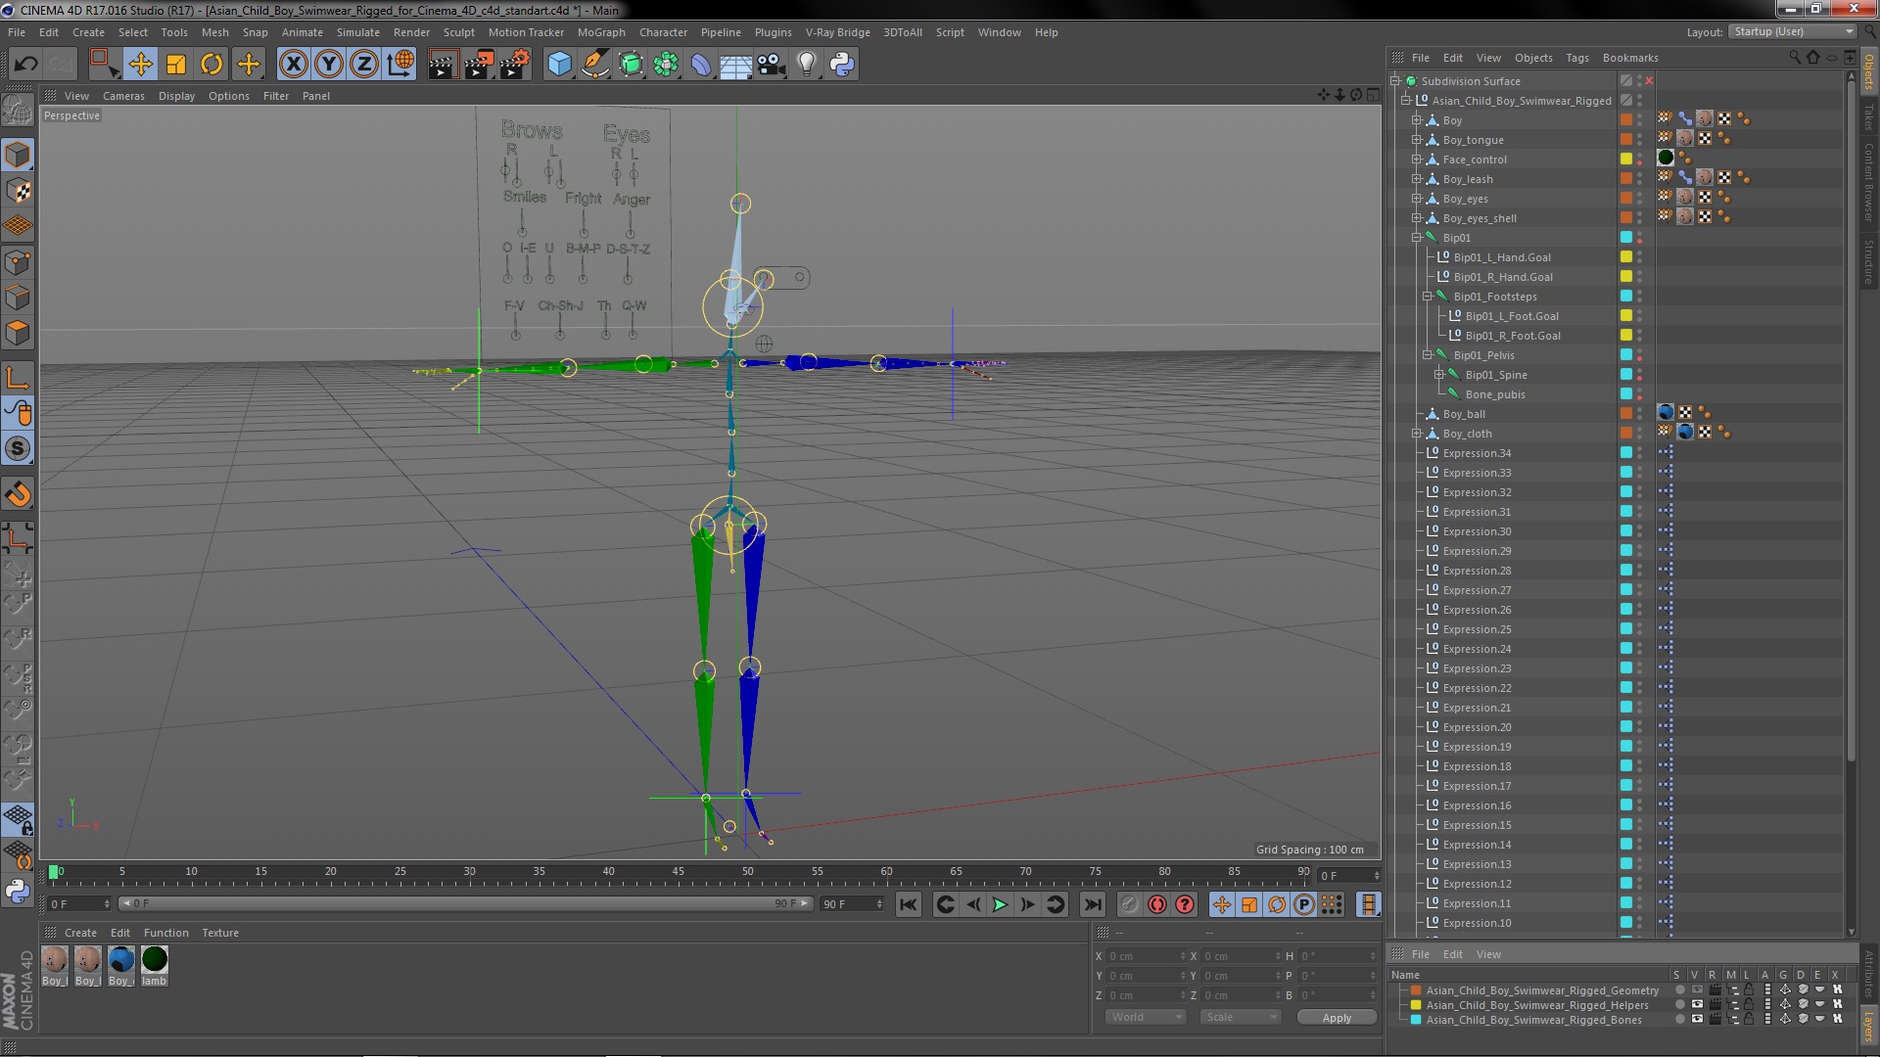Open the MoGraph menu

click(x=600, y=32)
